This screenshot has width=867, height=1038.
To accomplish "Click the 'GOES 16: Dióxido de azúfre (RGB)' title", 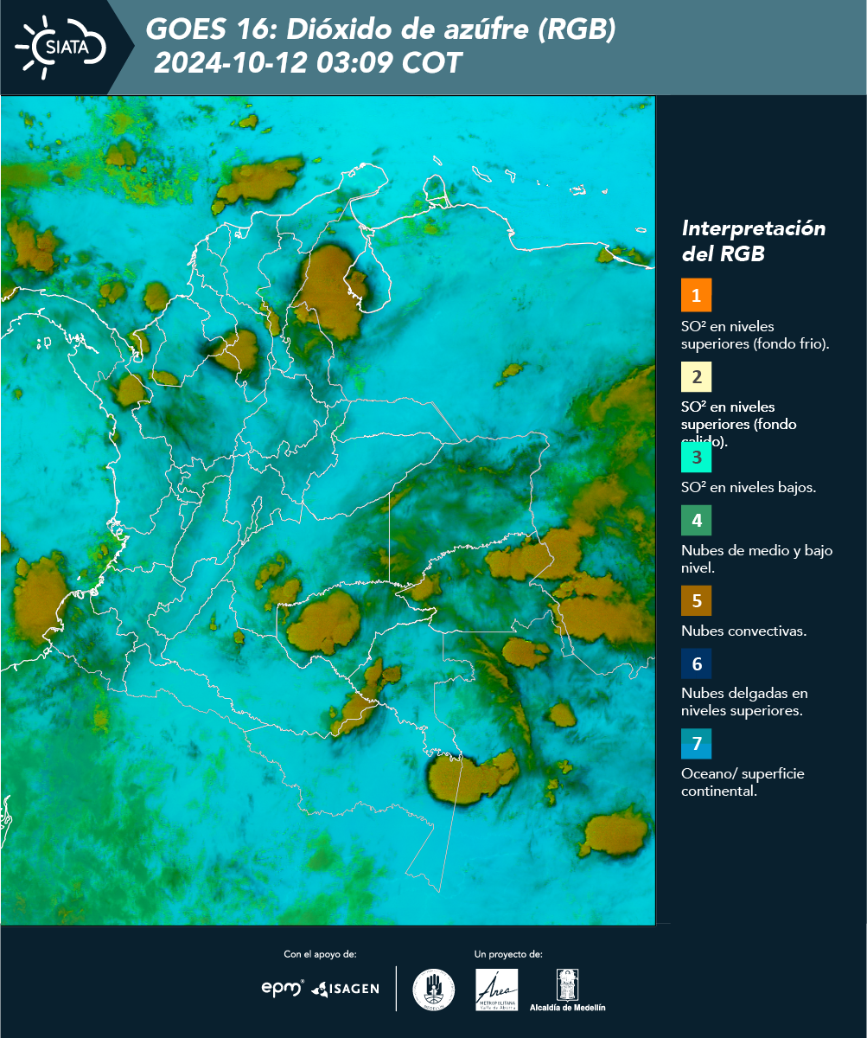I will click(x=381, y=30).
